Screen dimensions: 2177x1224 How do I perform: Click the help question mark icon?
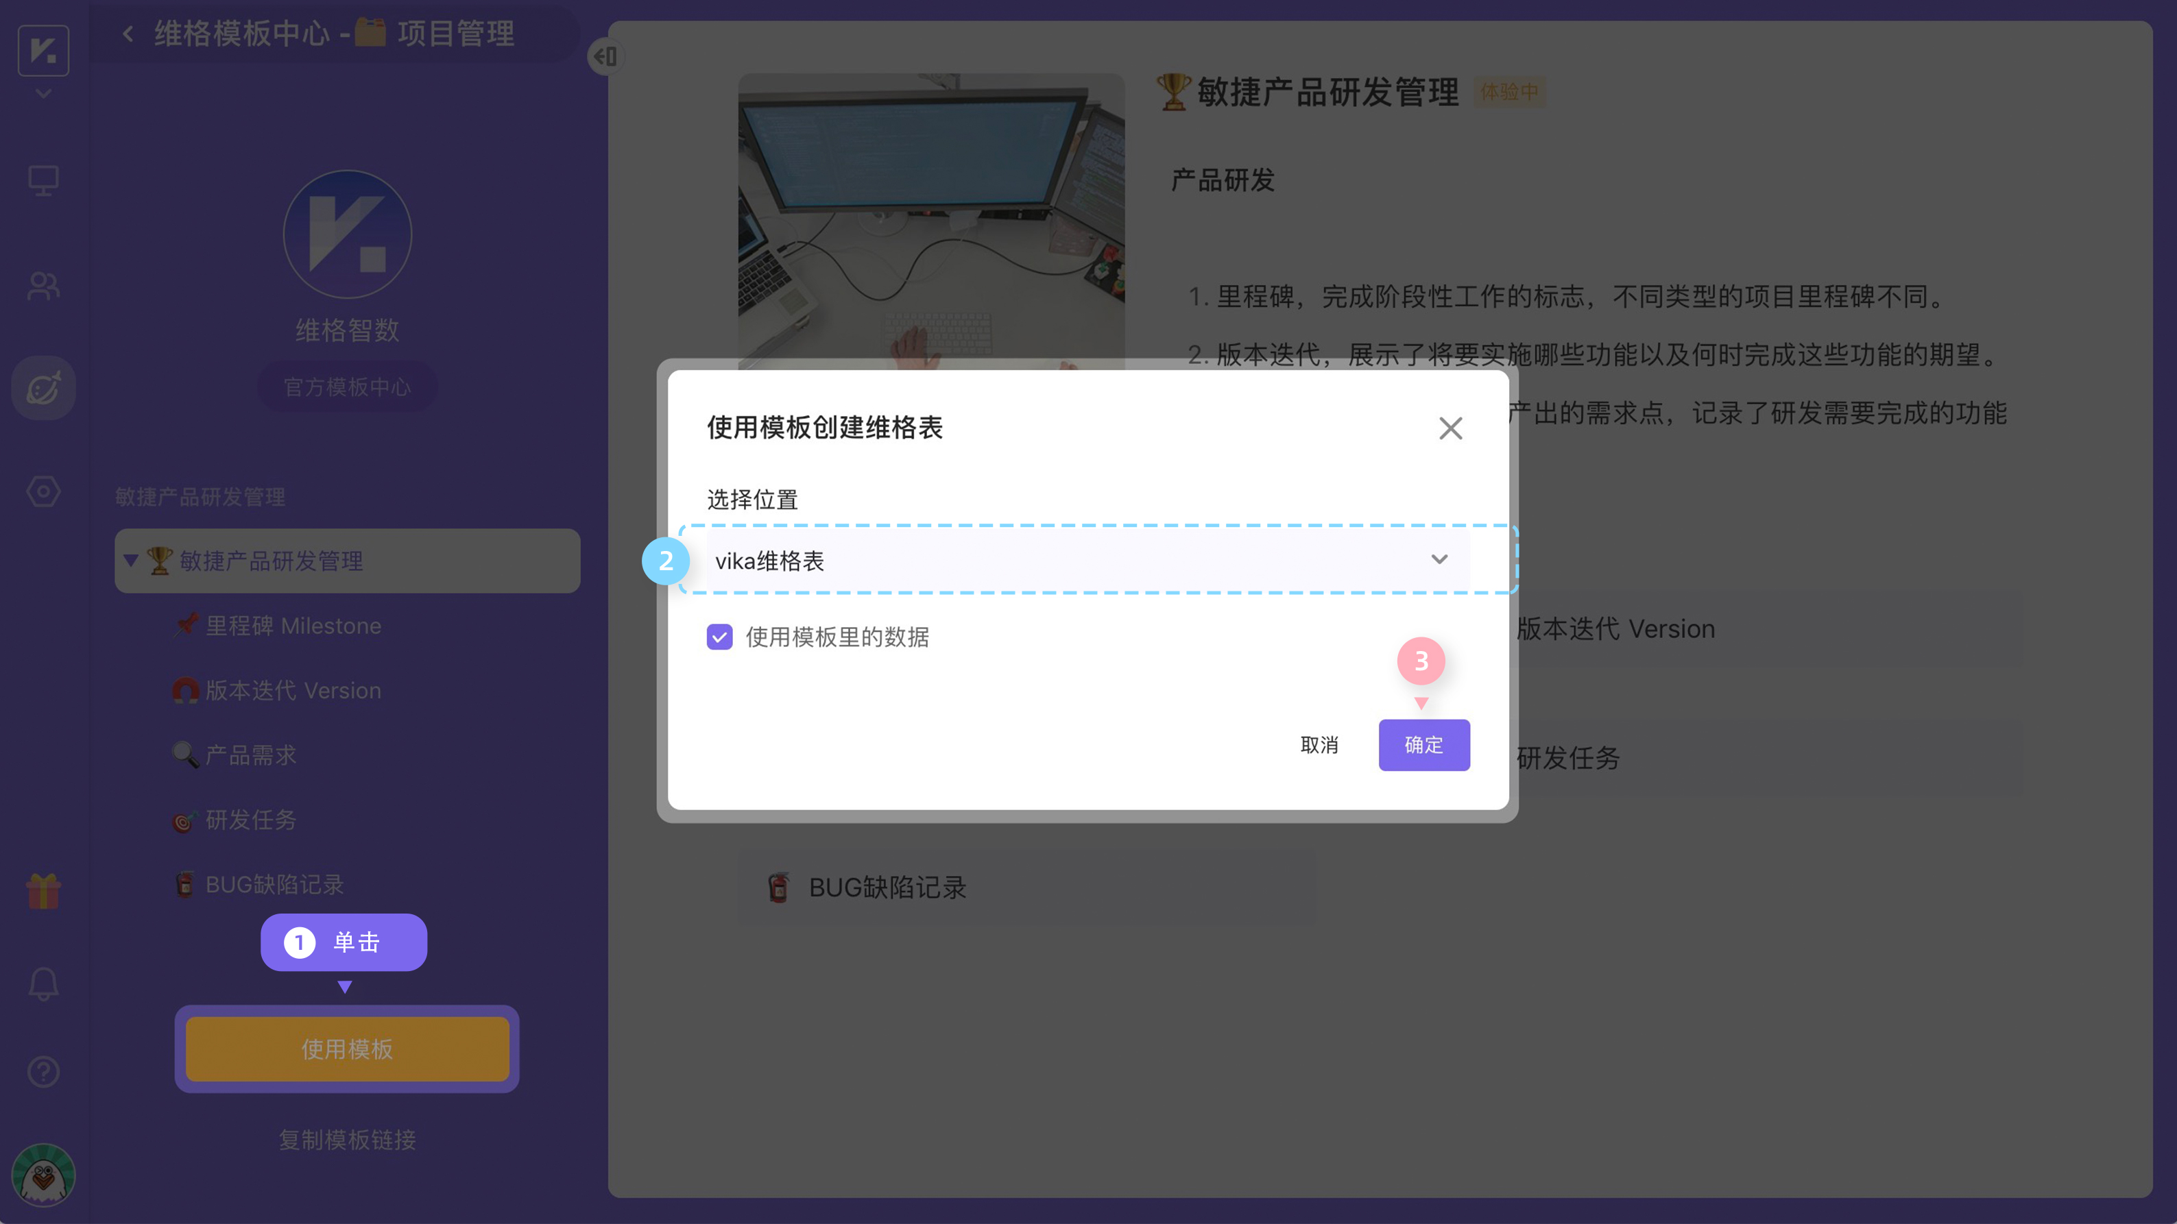pyautogui.click(x=43, y=1071)
